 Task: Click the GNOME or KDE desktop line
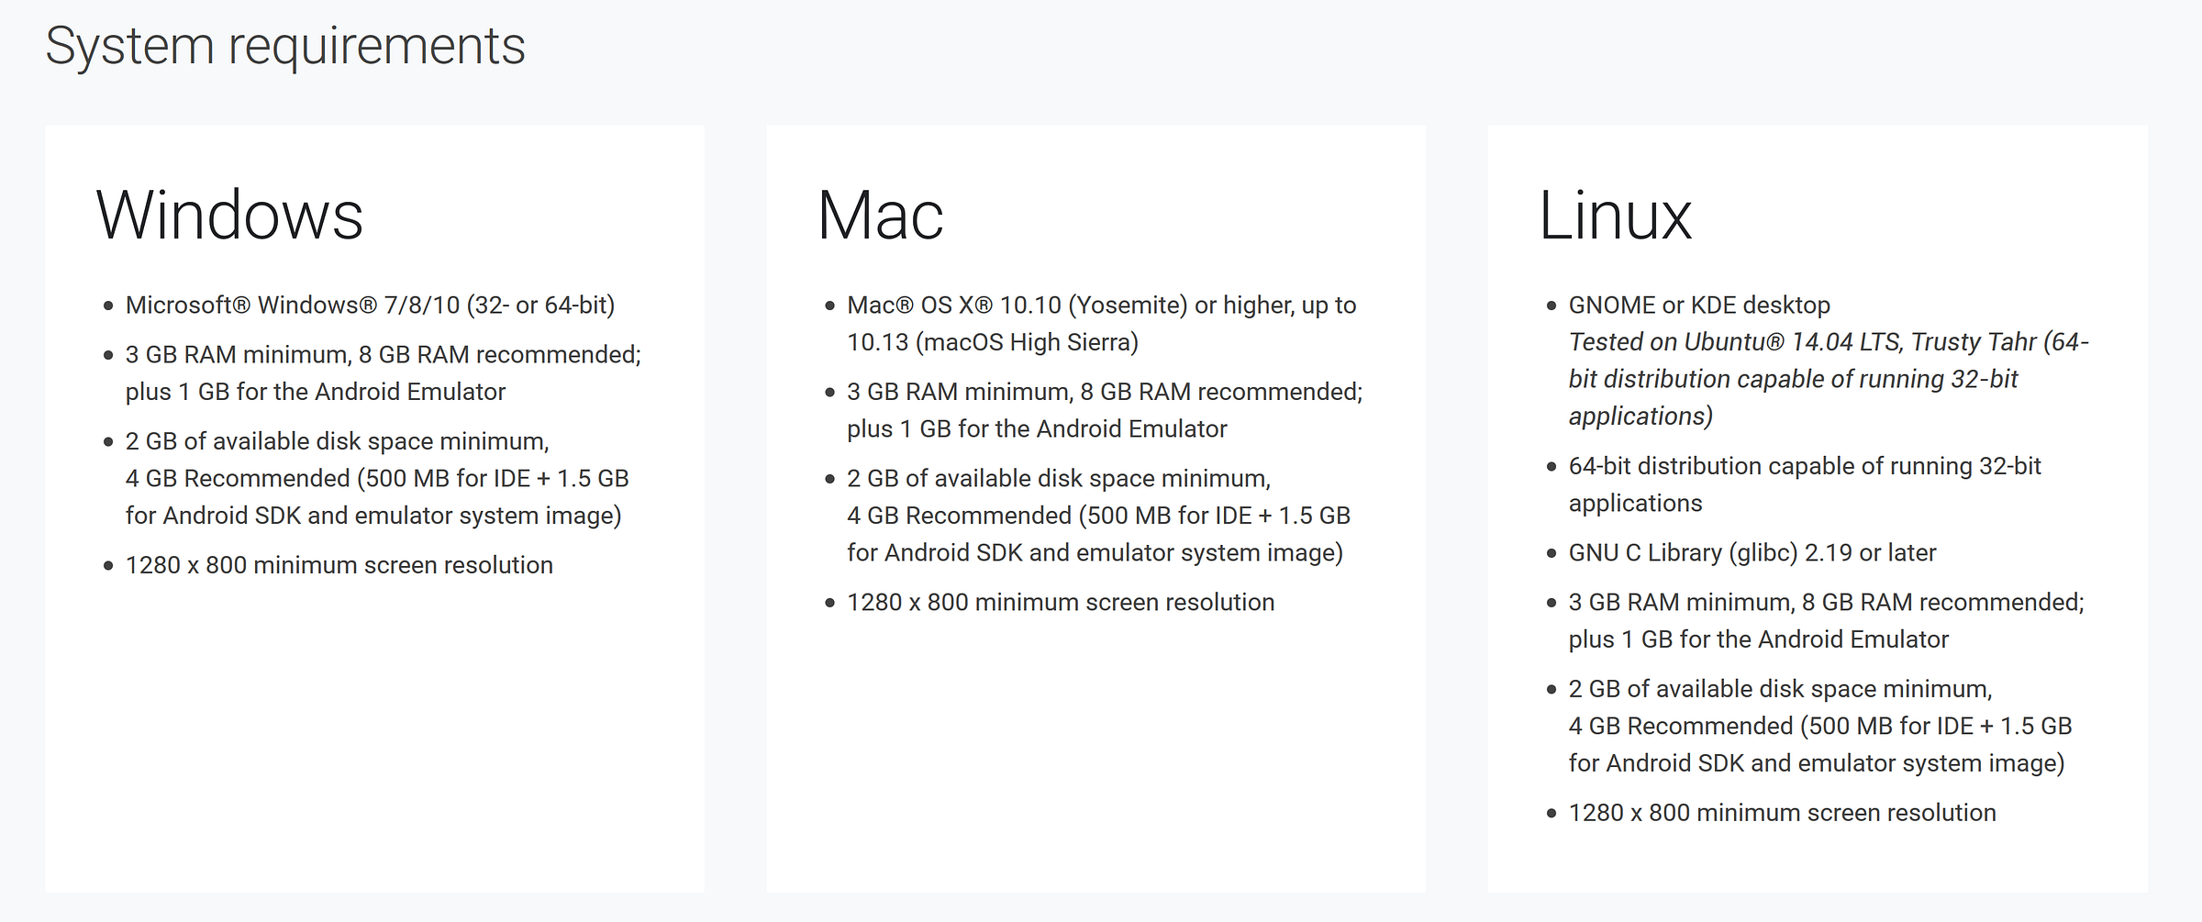click(1699, 305)
